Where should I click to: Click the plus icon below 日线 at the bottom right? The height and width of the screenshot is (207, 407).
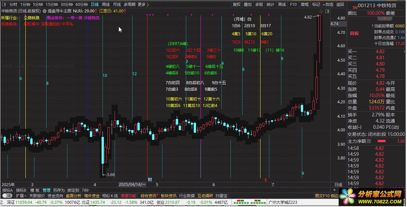(x=334, y=190)
